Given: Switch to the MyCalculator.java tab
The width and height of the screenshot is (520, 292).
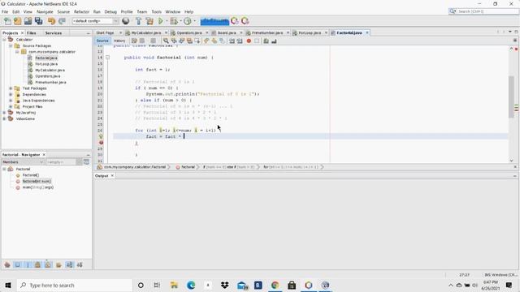Looking at the screenshot, I should coord(146,32).
